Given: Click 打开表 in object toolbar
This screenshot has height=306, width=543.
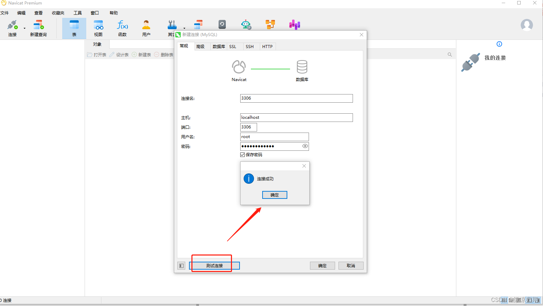Looking at the screenshot, I should (97, 55).
